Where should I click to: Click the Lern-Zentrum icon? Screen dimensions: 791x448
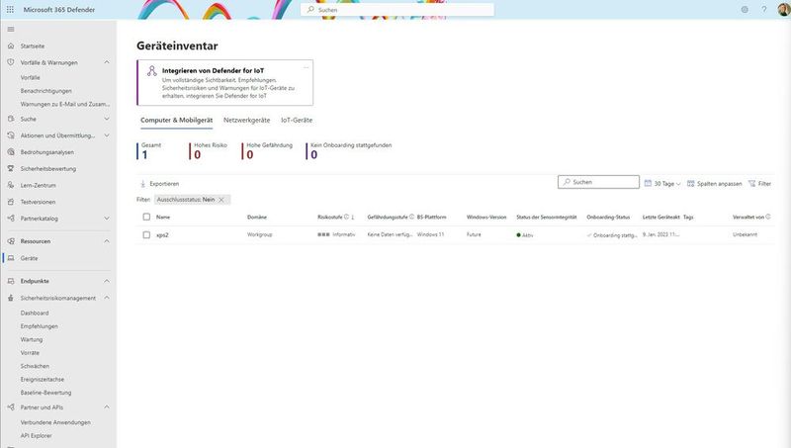pos(11,185)
